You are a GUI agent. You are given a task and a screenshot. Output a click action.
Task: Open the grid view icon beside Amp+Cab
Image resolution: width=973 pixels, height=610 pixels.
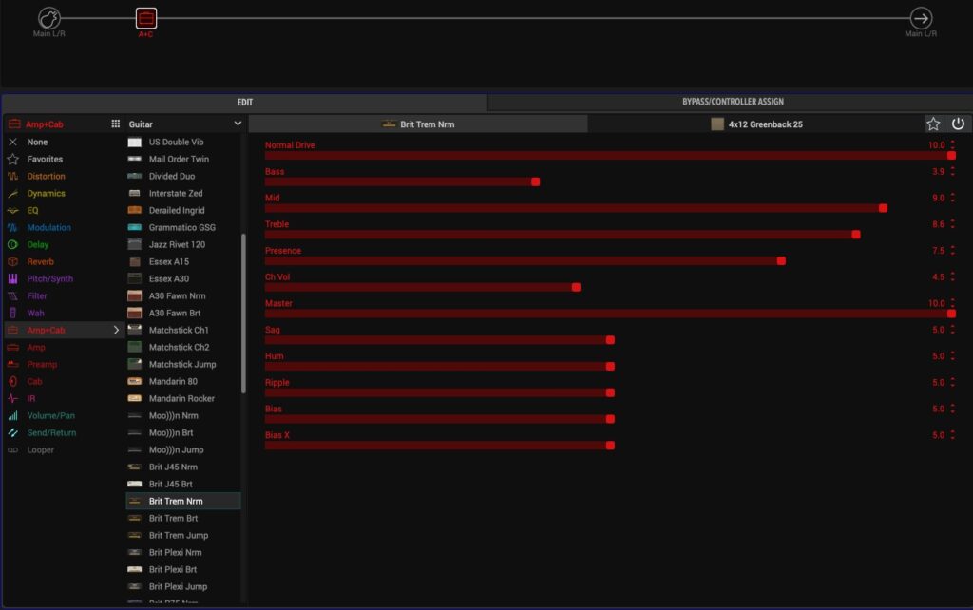tap(116, 124)
